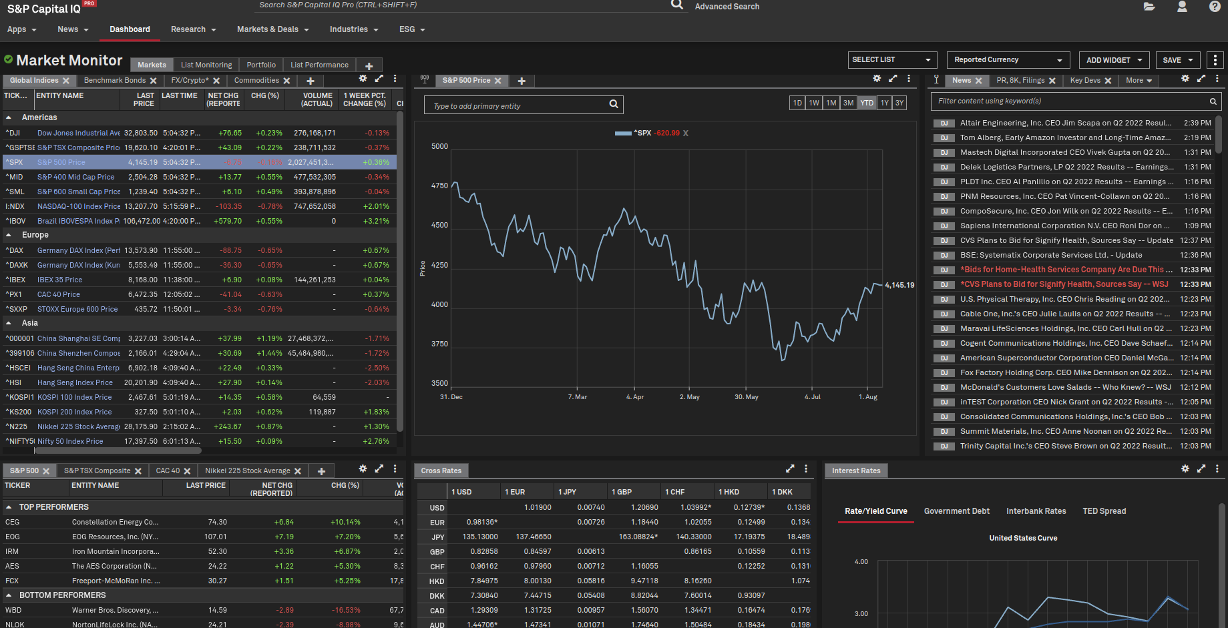Expand the Cross Rates widget
The width and height of the screenshot is (1228, 628).
(790, 468)
